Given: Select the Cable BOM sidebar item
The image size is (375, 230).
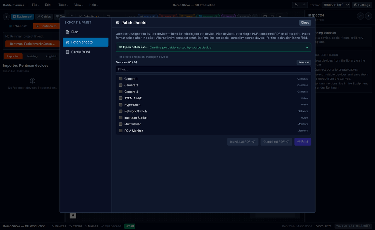Looking at the screenshot, I should point(85,52).
